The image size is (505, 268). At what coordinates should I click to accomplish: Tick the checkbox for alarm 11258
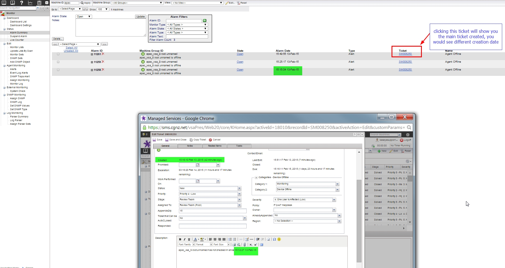pyautogui.click(x=58, y=70)
